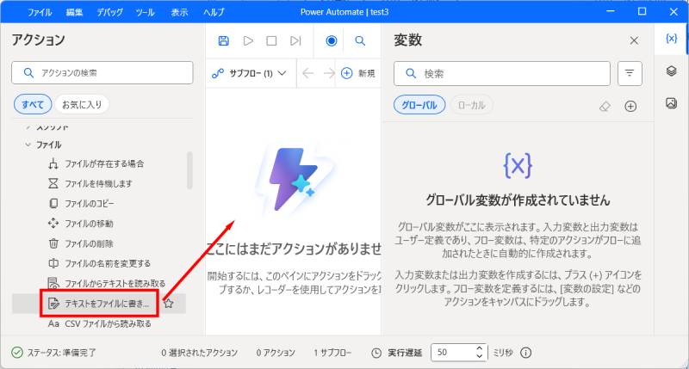
Task: Click the 実行遅延 value field
Action: (453, 353)
